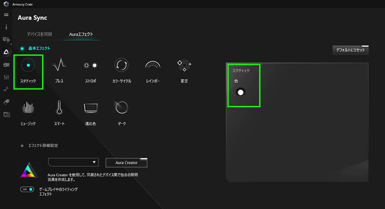
Task: Click the Armoury Crate title bar logo
Action: (6, 4)
